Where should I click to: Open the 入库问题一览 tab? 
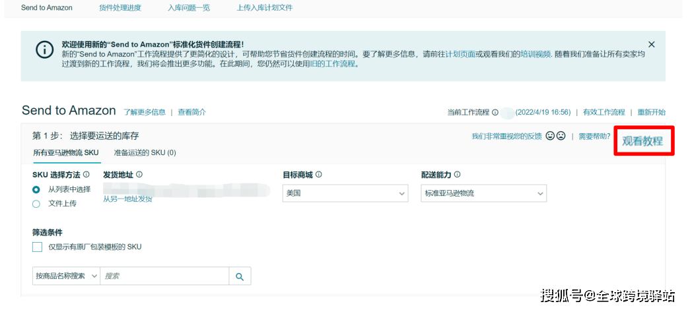[189, 8]
